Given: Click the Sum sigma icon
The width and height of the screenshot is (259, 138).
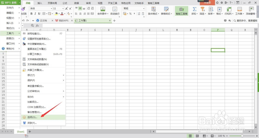Looking at the screenshot, I should [x=195, y=9].
